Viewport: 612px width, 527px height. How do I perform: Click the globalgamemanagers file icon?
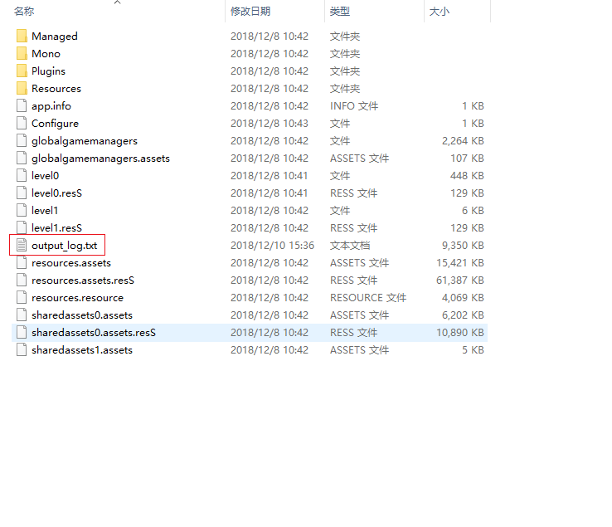click(22, 140)
